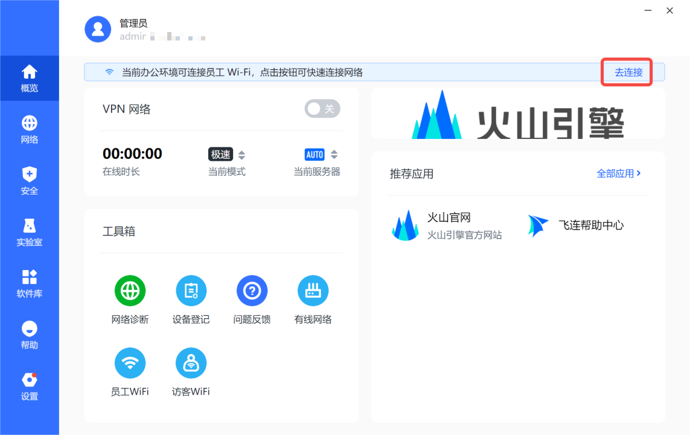
Task: Switch to the 网络 sidebar tab
Action: 30,130
